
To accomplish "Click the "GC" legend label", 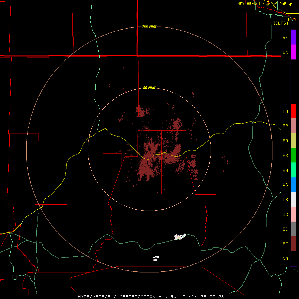I will point(285,229).
